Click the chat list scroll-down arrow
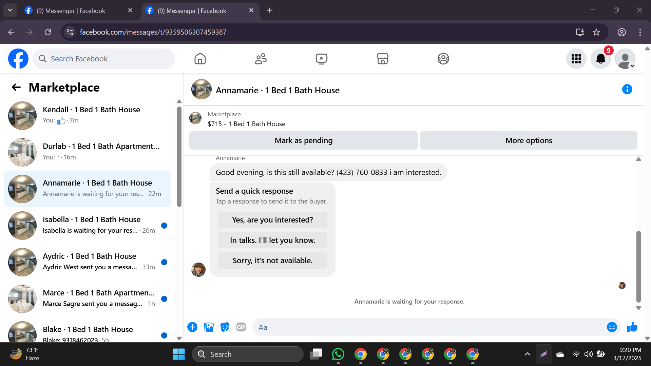Screen dimensions: 651x366 [179, 338]
